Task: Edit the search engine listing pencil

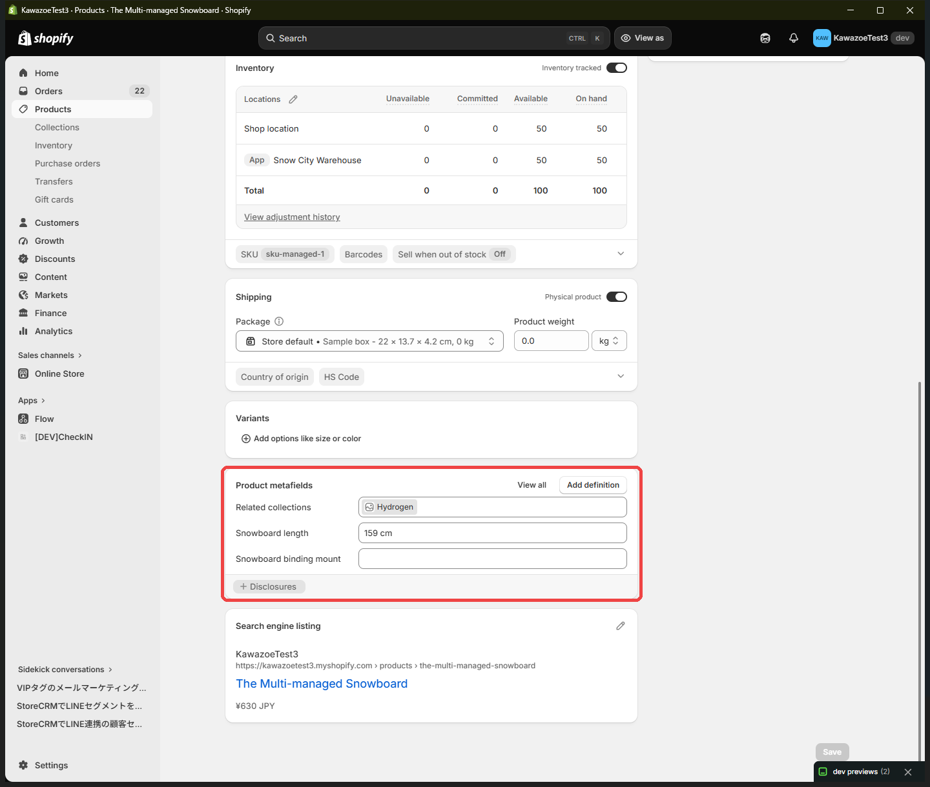Action: tap(621, 626)
